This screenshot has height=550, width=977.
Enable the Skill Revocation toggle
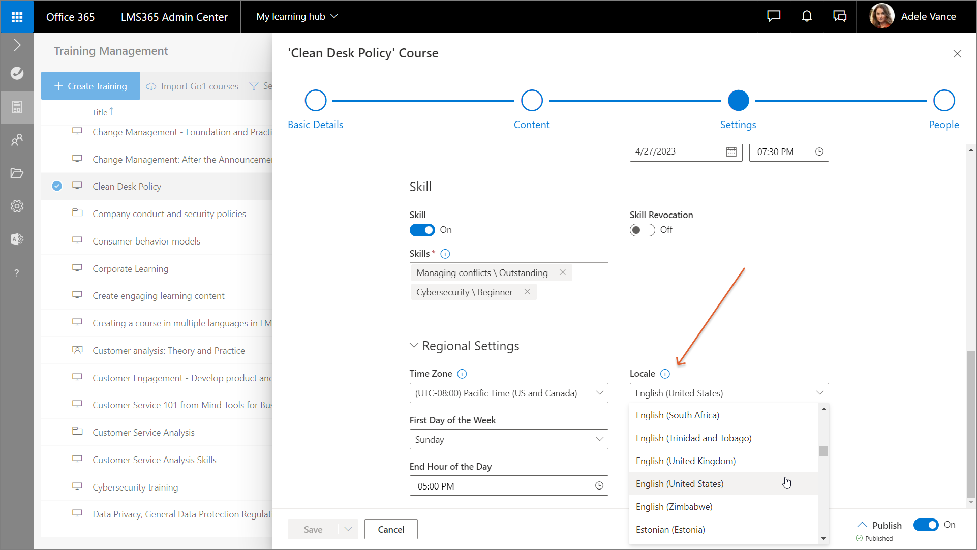tap(642, 230)
